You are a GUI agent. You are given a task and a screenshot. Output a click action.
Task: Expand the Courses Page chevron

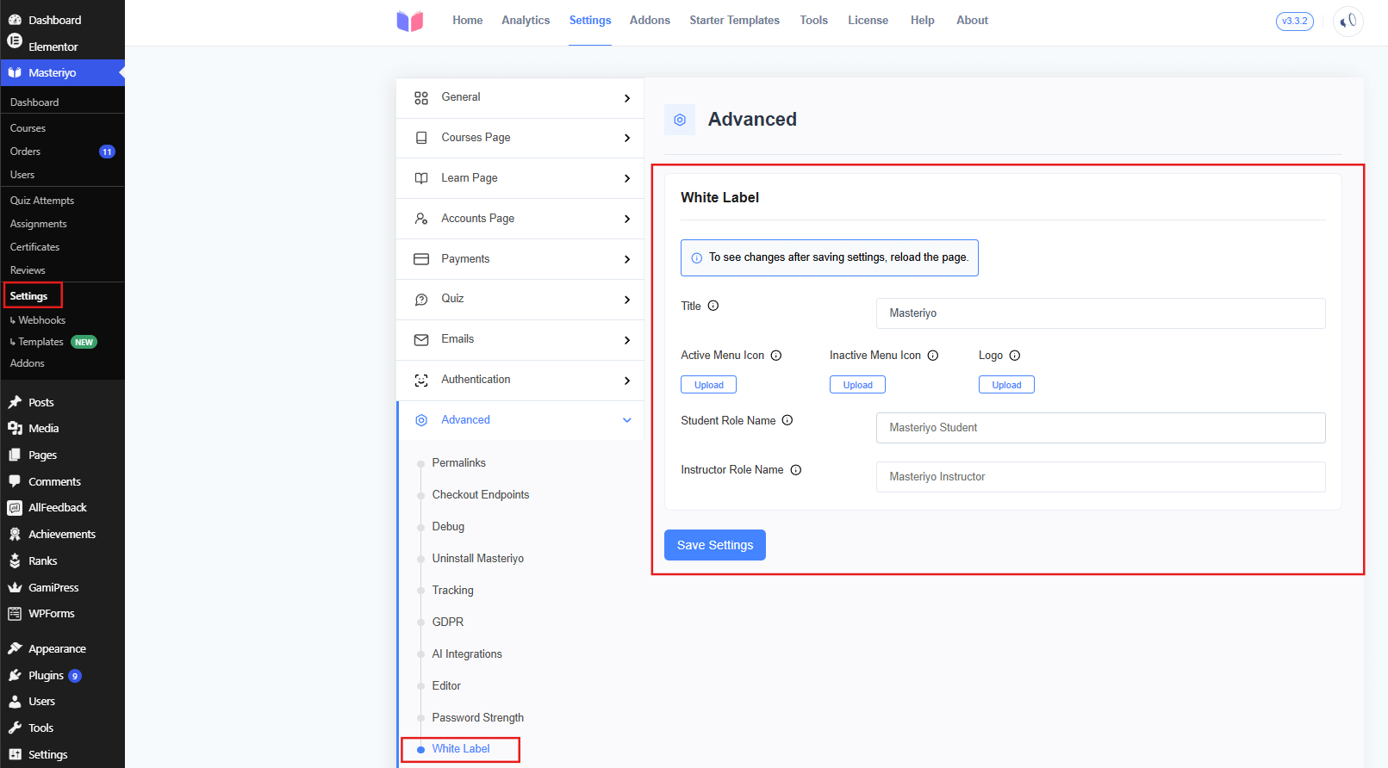click(627, 138)
